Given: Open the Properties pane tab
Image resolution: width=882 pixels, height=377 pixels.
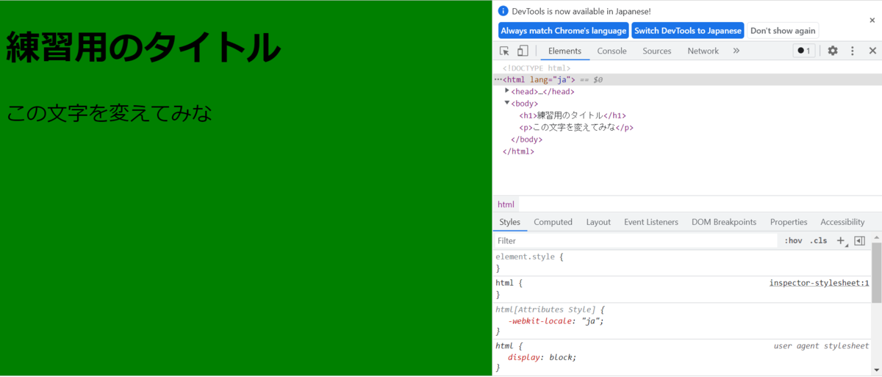Looking at the screenshot, I should click(x=789, y=222).
